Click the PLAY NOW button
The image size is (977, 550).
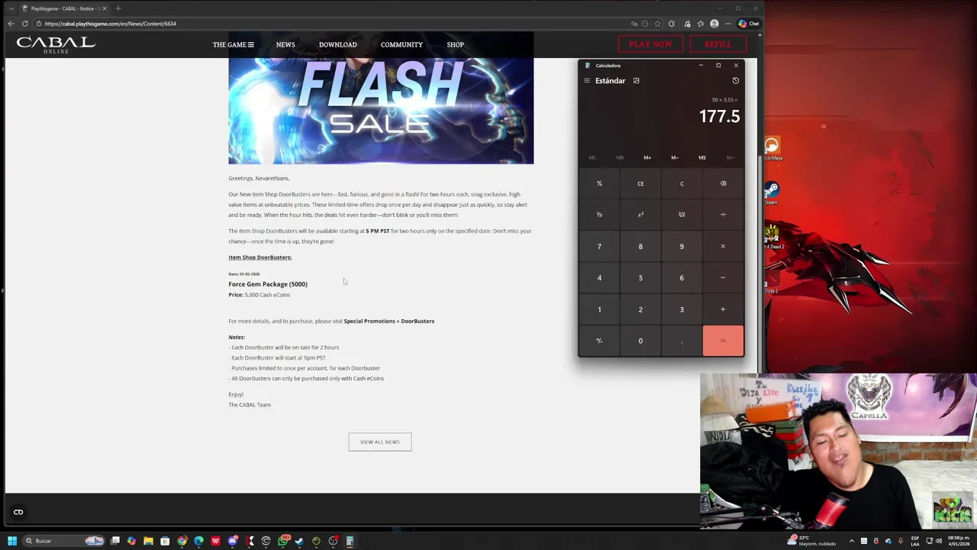650,44
